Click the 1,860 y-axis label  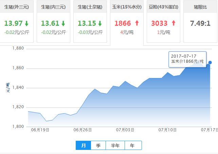(x=18, y=68)
